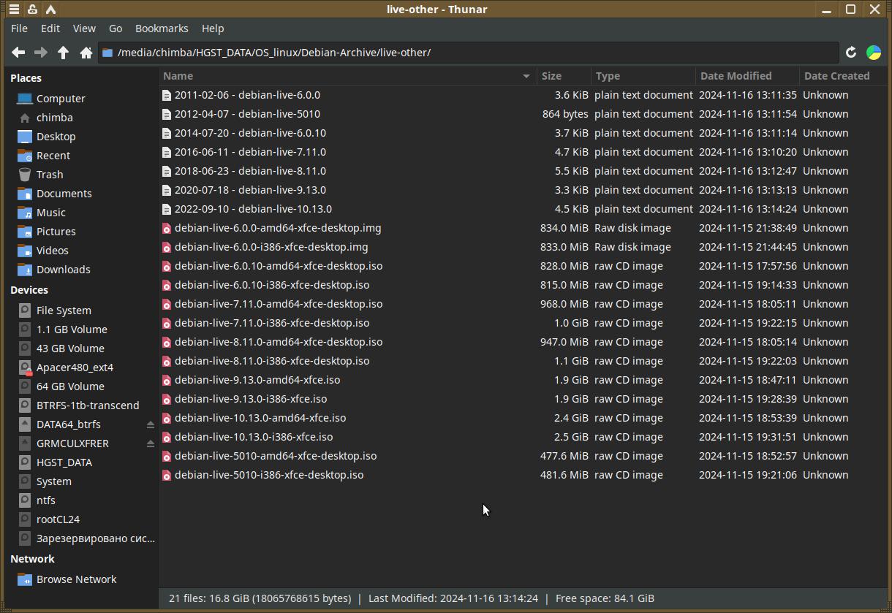This screenshot has width=892, height=613.
Task: Eject the GRMCULXFRER volume
Action: pyautogui.click(x=151, y=443)
